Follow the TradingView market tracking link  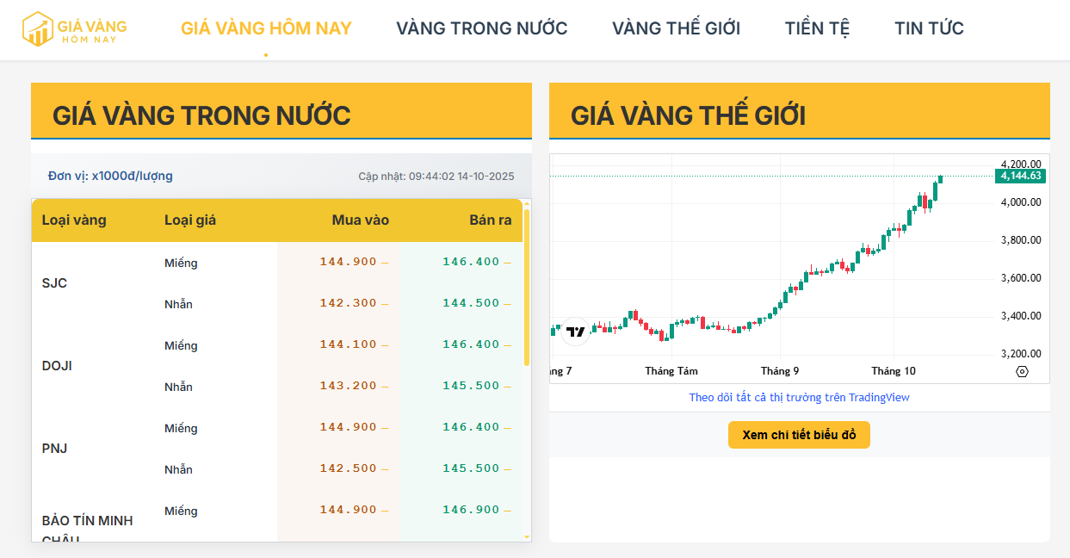tap(799, 397)
